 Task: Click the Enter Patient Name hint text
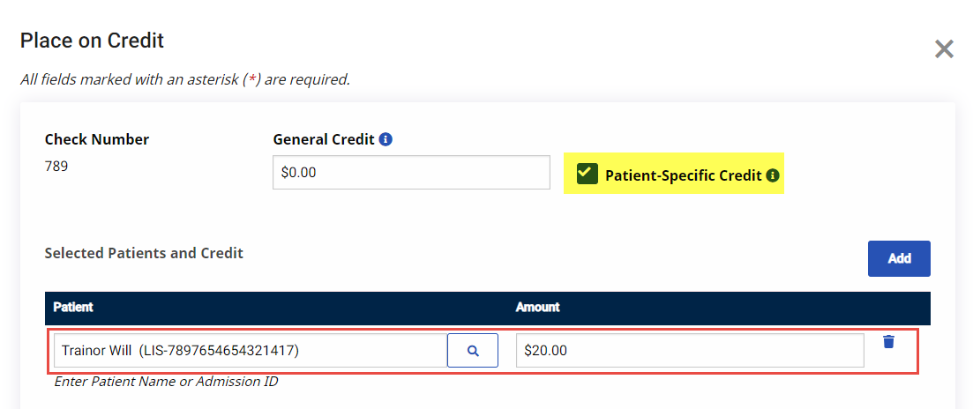[167, 382]
